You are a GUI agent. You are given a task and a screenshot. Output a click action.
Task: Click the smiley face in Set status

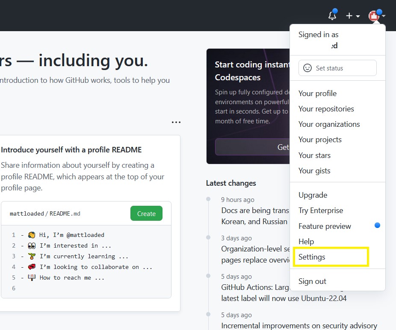tap(307, 68)
